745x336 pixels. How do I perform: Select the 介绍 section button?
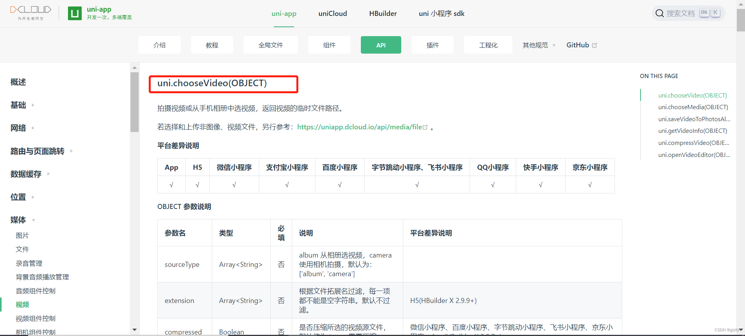click(159, 45)
